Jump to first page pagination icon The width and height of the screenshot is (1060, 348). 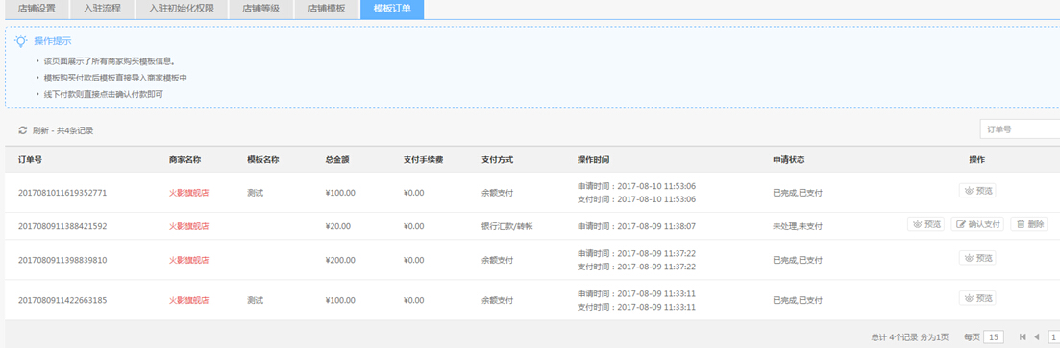click(x=1023, y=336)
